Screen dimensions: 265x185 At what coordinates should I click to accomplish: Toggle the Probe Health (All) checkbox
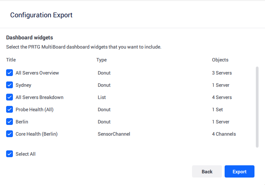[x=10, y=109]
